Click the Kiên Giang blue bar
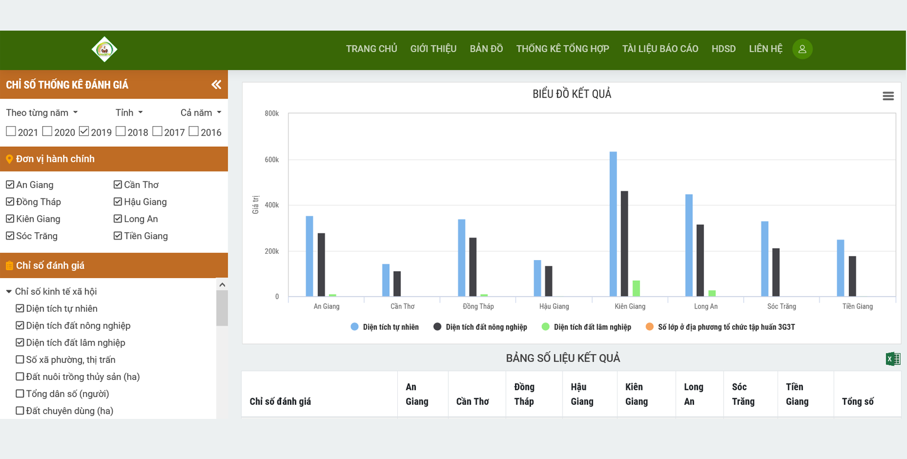The height and width of the screenshot is (459, 907). click(x=613, y=224)
